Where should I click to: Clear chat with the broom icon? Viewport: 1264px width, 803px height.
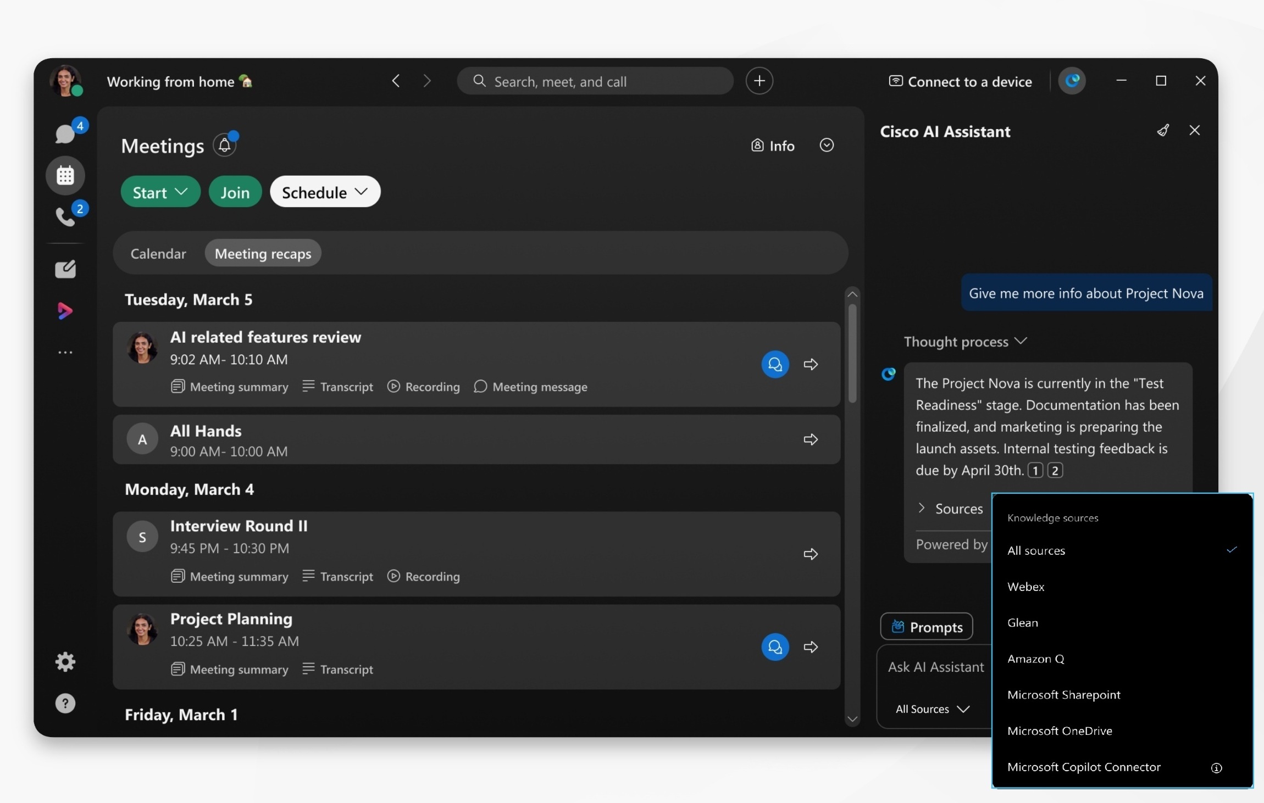coord(1163,130)
